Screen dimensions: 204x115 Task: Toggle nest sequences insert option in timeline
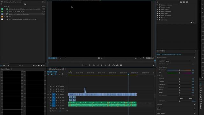[x=48, y=74]
